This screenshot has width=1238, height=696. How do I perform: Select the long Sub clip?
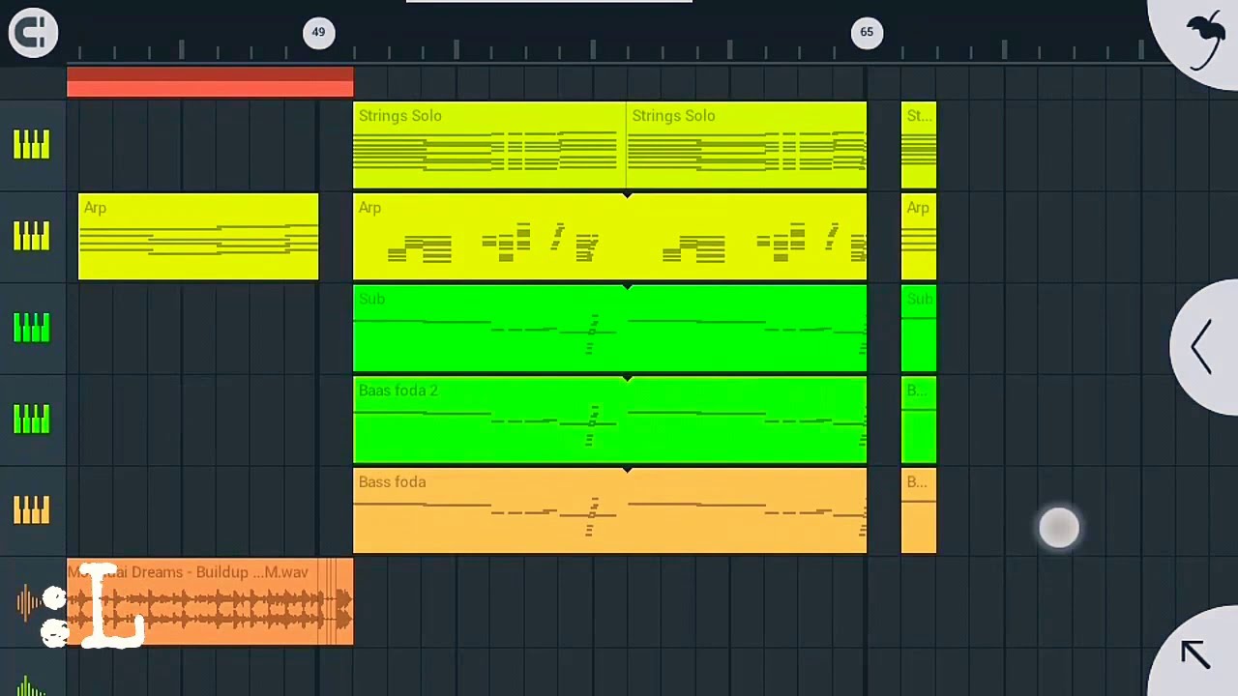coord(610,329)
